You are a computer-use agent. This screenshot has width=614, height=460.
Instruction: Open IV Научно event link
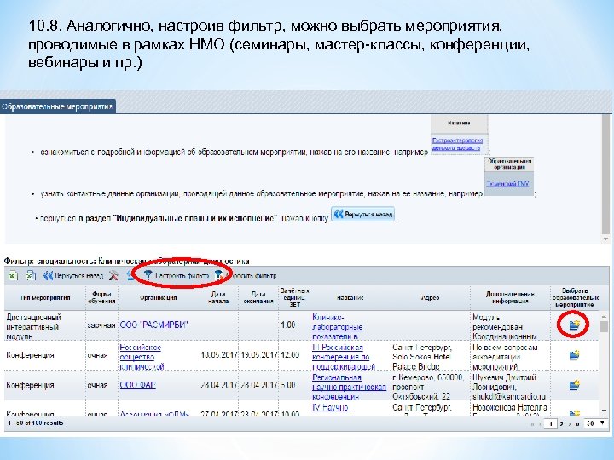click(x=331, y=407)
